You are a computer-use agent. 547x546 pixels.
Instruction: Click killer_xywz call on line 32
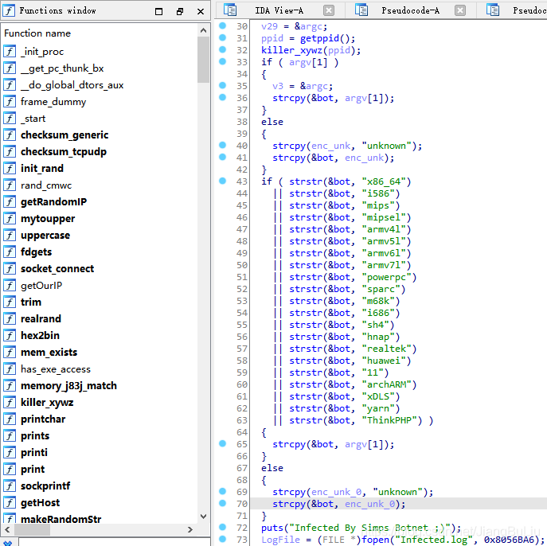[291, 50]
